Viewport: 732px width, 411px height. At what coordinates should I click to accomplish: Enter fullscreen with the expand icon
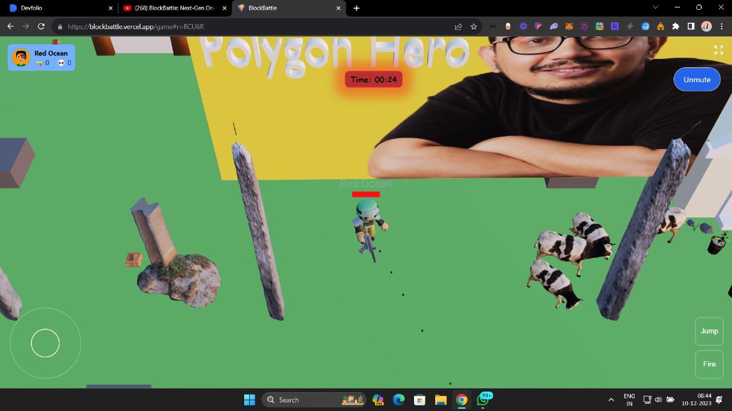[719, 50]
